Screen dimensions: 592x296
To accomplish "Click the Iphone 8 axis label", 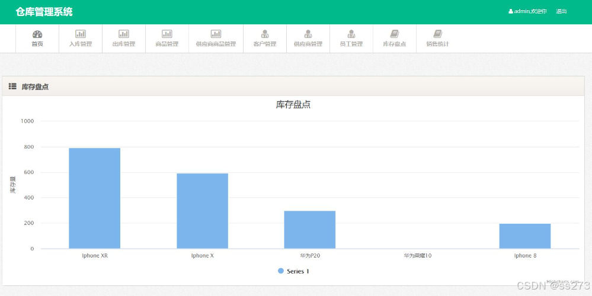I will [x=525, y=256].
